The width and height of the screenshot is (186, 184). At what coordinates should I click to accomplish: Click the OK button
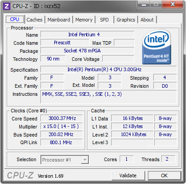164,175
